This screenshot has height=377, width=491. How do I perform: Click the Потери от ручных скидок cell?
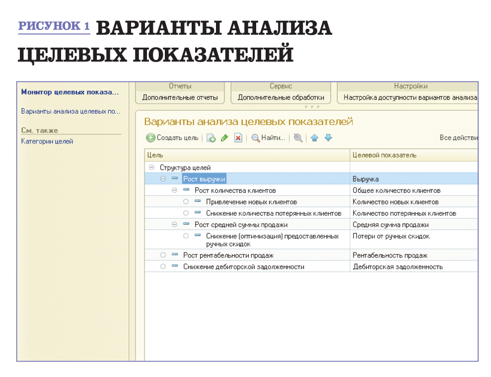(x=414, y=240)
